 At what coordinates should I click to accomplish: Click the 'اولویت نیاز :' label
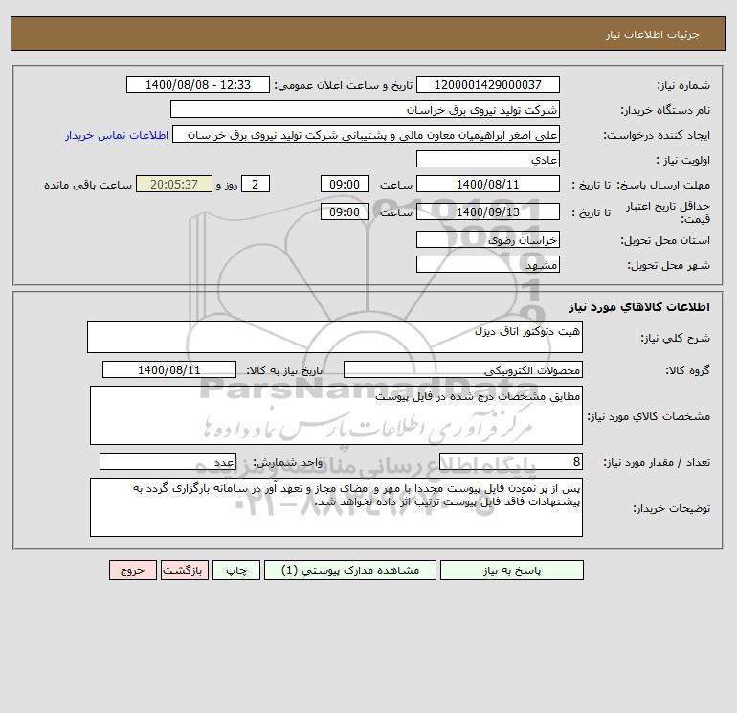(x=683, y=160)
